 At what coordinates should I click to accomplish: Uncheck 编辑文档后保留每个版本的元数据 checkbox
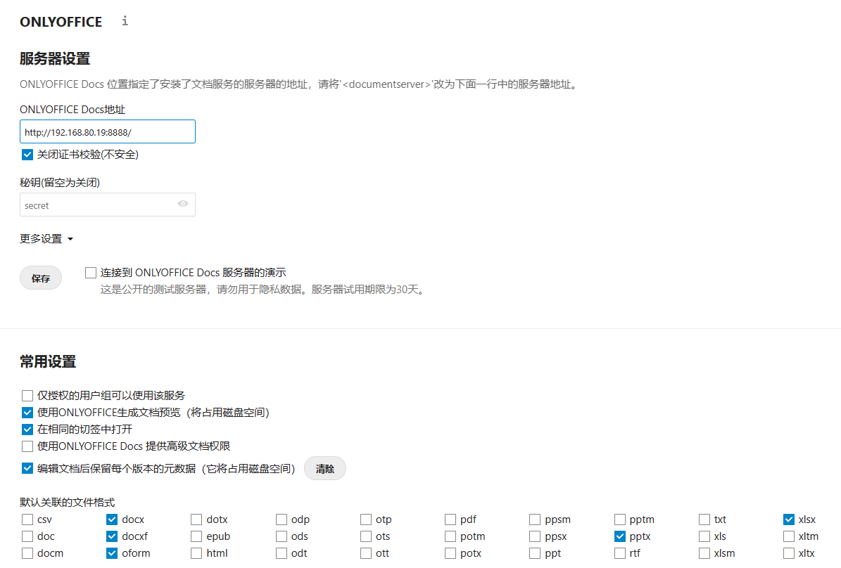pos(27,468)
